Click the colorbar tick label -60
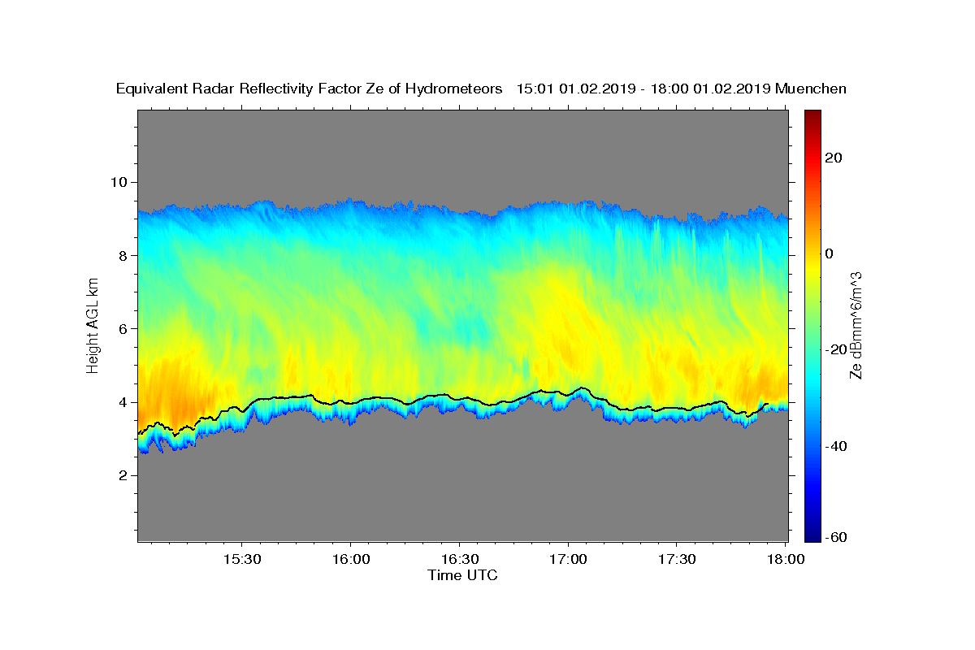This screenshot has width=975, height=650. click(x=837, y=536)
